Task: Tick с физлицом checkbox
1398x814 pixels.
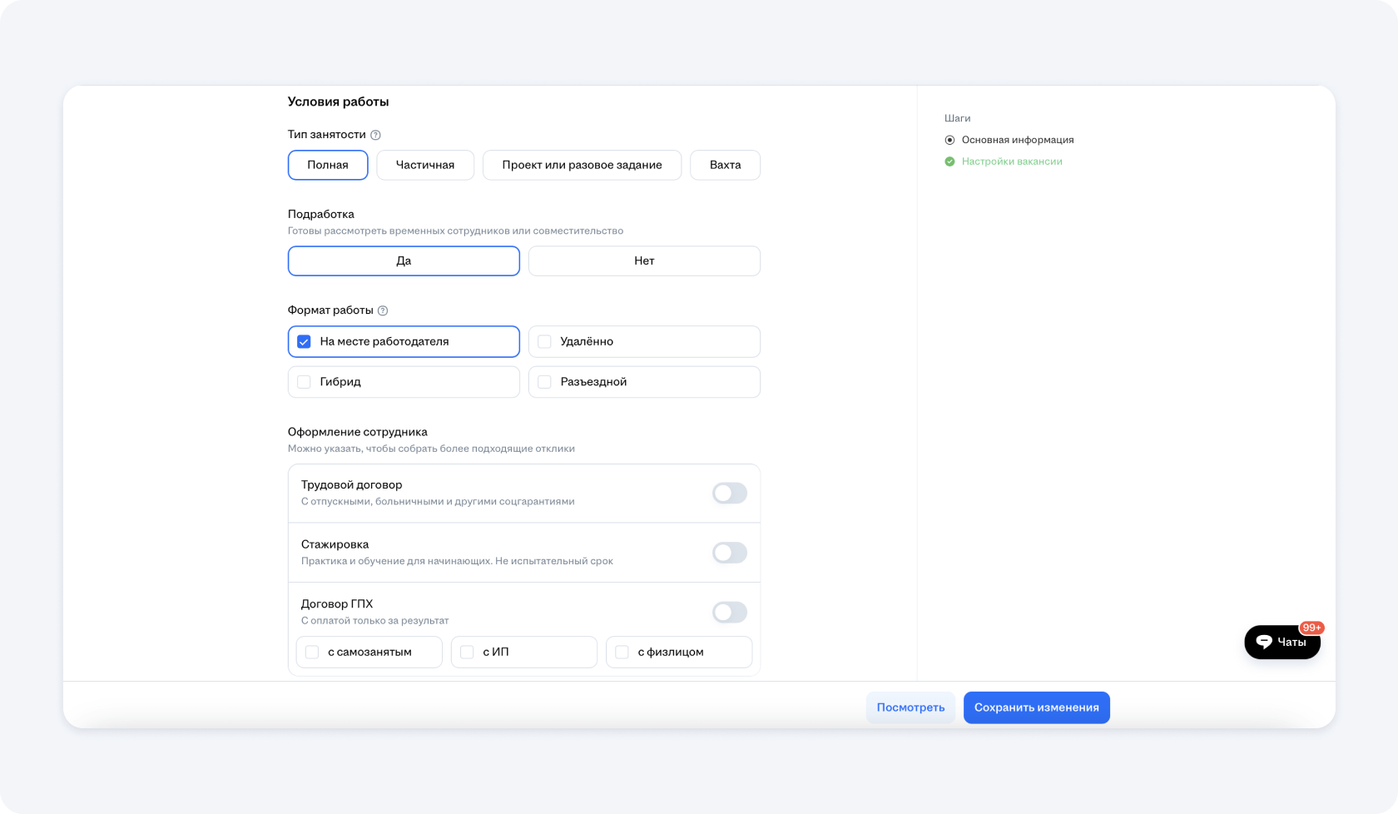Action: pos(622,653)
